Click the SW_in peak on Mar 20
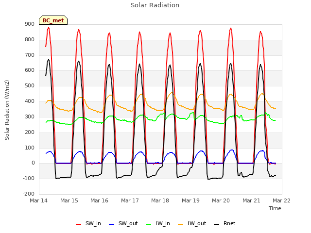311x233 pixels. [x=231, y=28]
